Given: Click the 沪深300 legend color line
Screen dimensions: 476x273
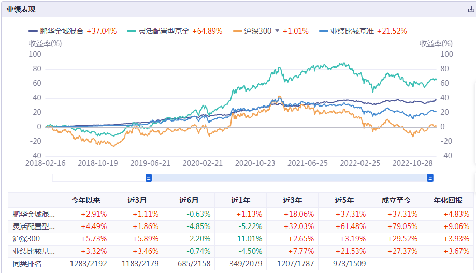Looking at the screenshot, I should (x=237, y=31).
